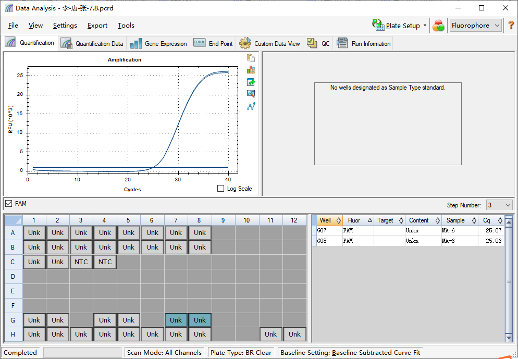The height and width of the screenshot is (359, 518).
Task: Sort by the Sample column header
Action: coord(460,220)
